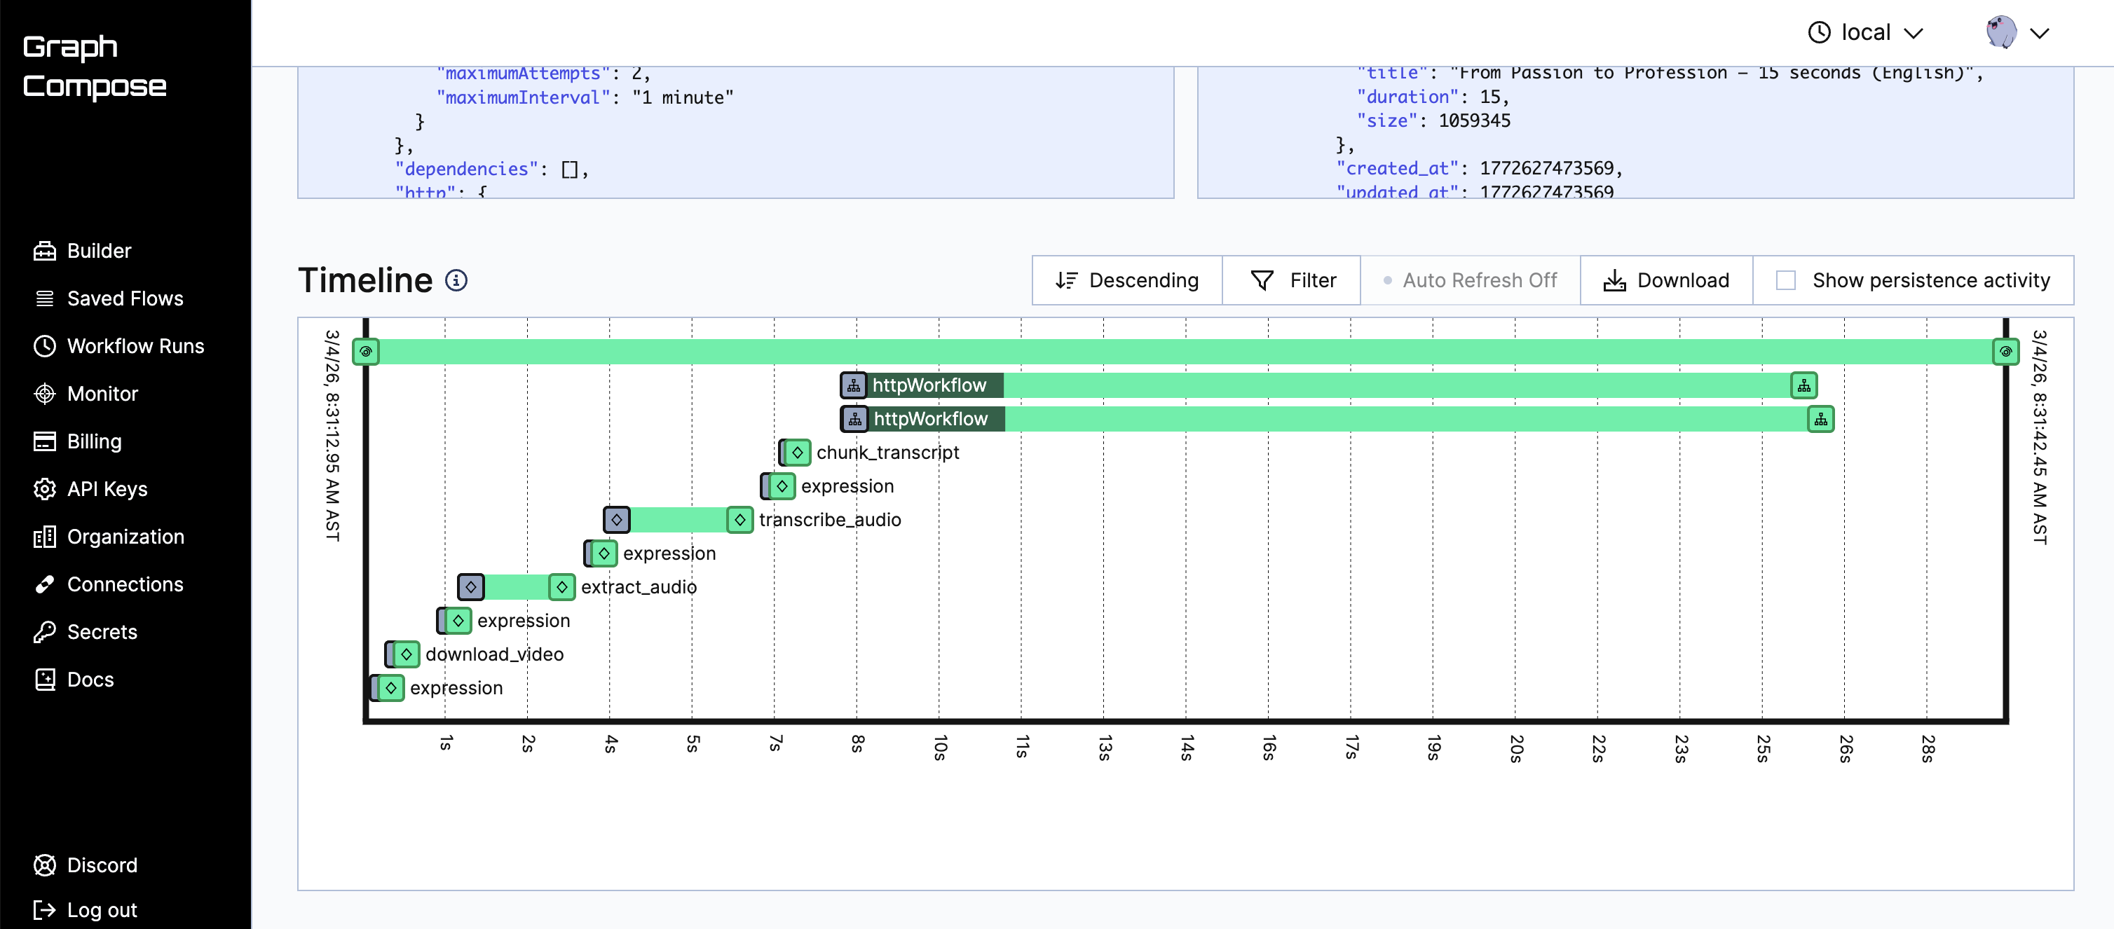The image size is (2114, 929).
Task: Open the timeline Filter options
Action: [1292, 280]
